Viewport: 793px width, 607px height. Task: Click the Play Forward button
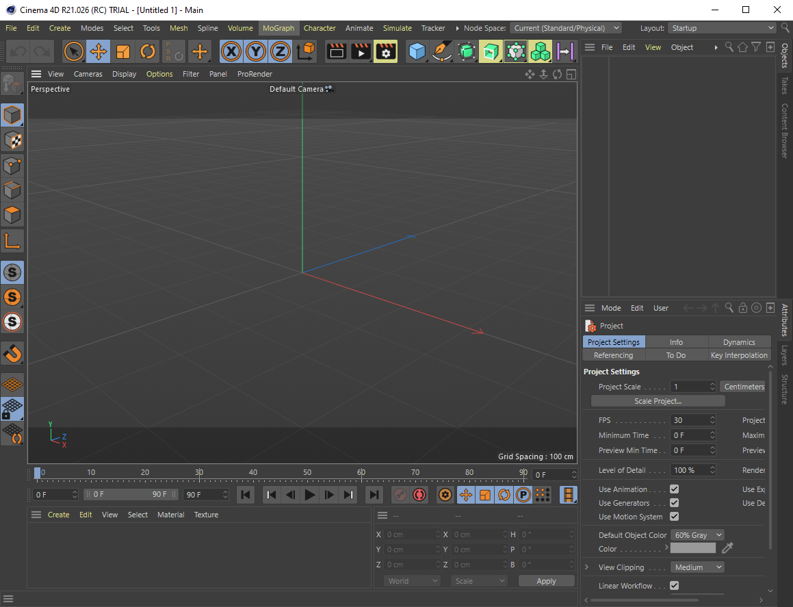[309, 495]
